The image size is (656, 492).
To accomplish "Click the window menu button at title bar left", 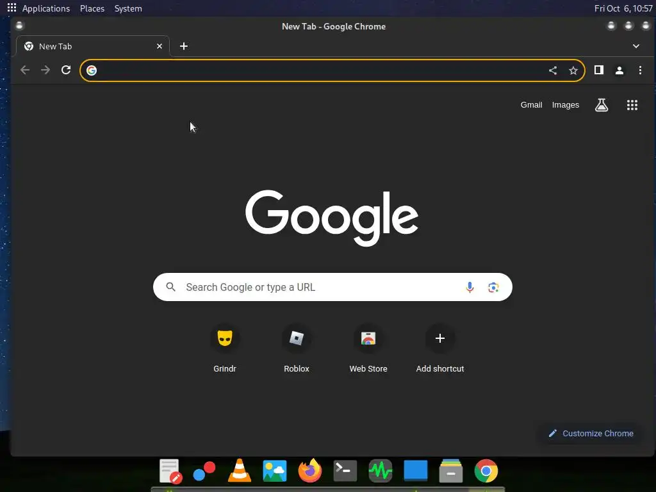I will click(x=19, y=26).
